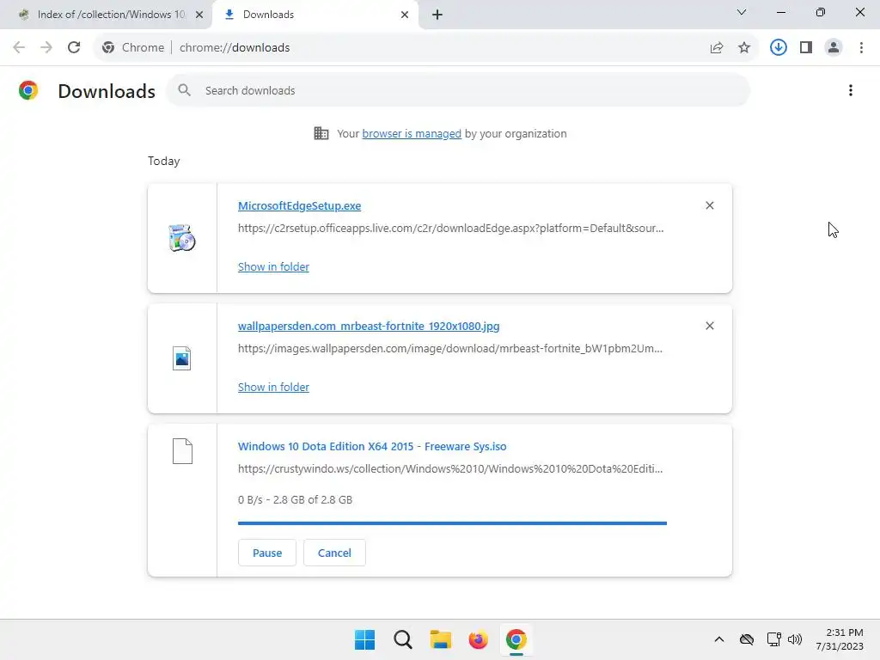The height and width of the screenshot is (660, 880).
Task: Focus the Search downloads field
Action: click(458, 90)
